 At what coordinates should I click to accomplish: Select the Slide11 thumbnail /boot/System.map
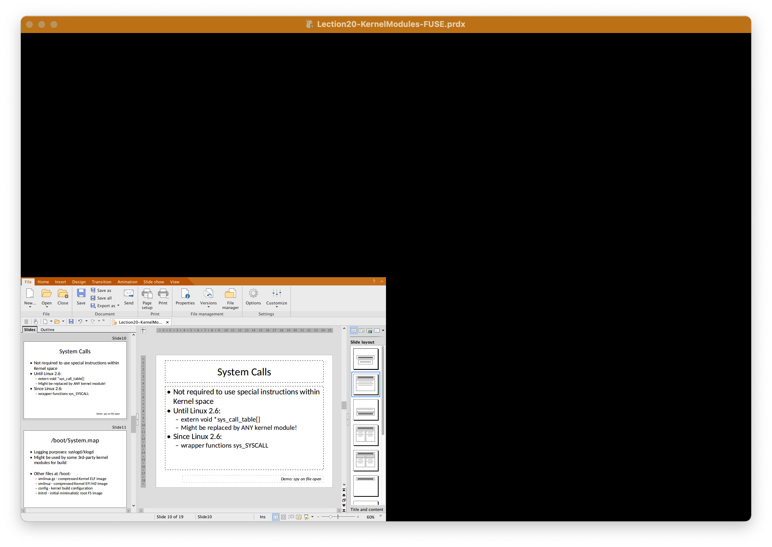coord(75,468)
